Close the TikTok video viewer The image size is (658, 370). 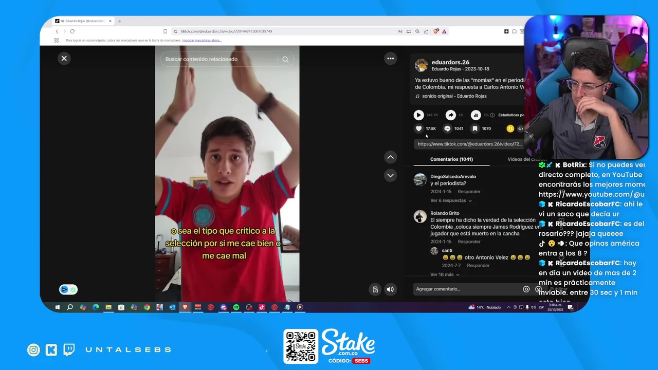tap(64, 59)
